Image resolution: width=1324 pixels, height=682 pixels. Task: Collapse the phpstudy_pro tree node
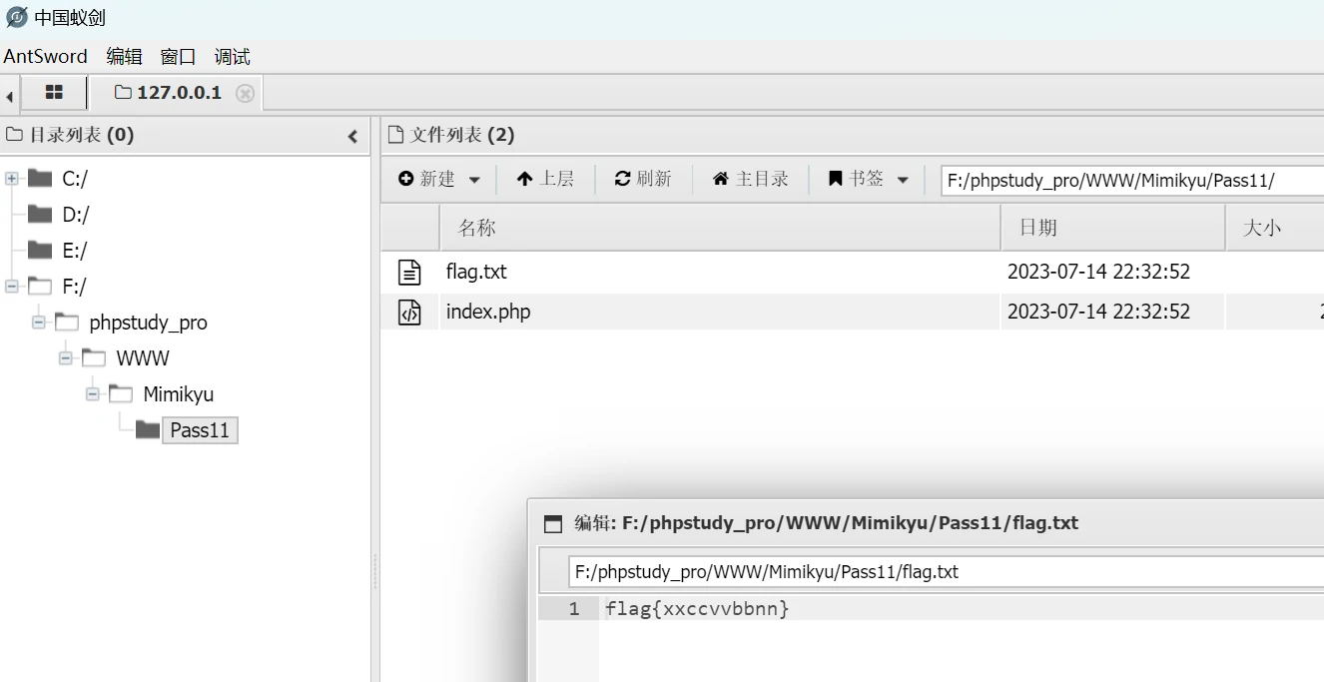pos(39,323)
